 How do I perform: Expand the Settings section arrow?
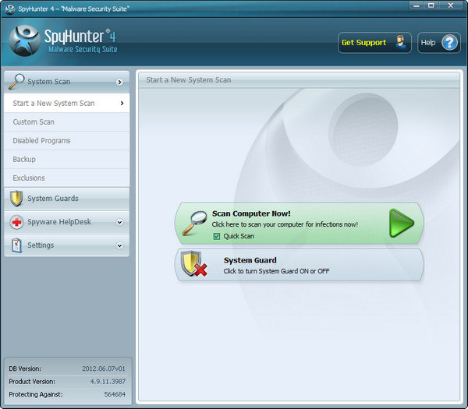point(119,245)
